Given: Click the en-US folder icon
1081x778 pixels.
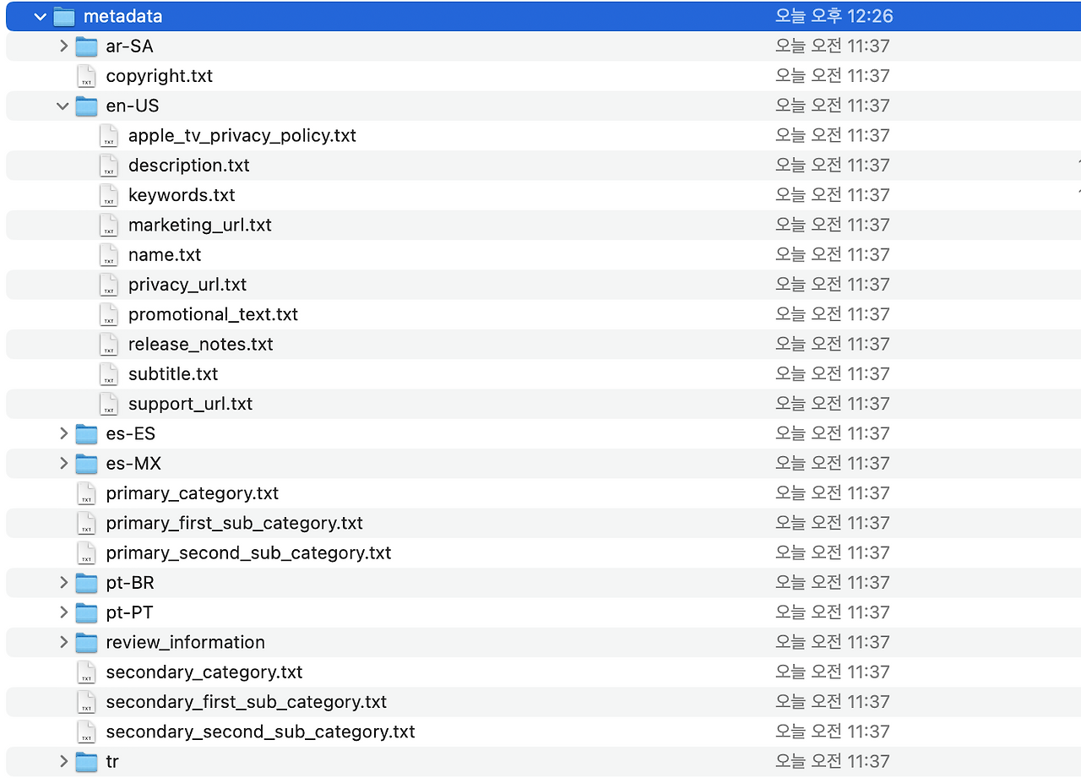Looking at the screenshot, I should coord(86,106).
